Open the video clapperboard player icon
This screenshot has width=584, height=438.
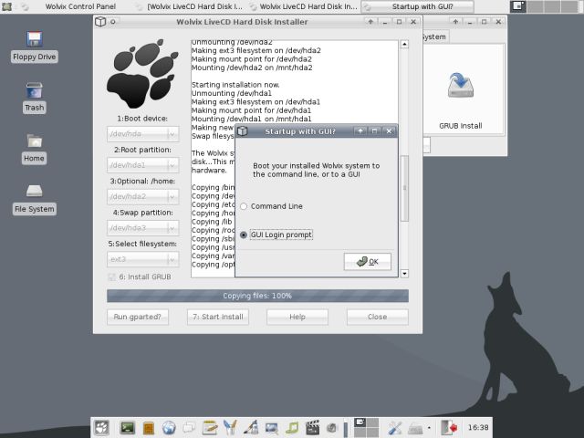[312, 428]
